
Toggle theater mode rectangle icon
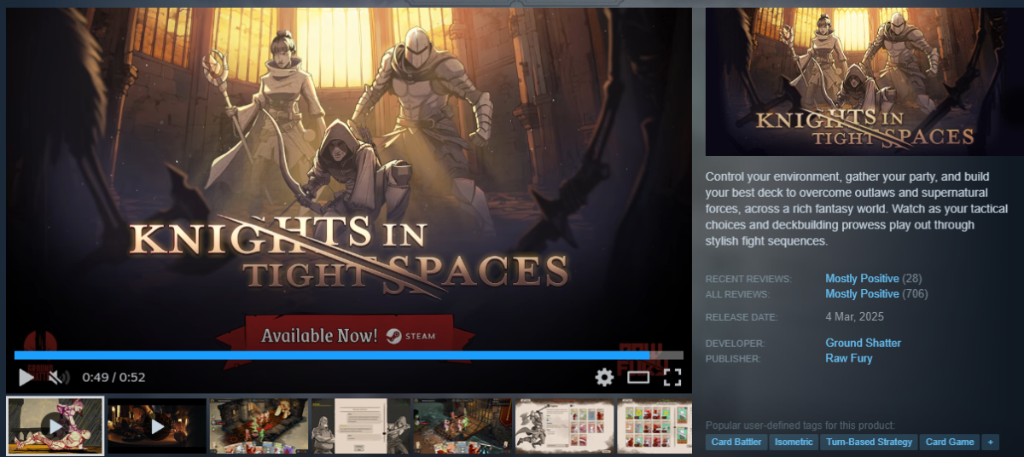(638, 377)
